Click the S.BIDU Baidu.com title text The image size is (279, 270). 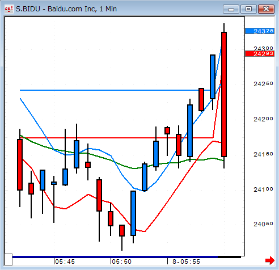66,9
